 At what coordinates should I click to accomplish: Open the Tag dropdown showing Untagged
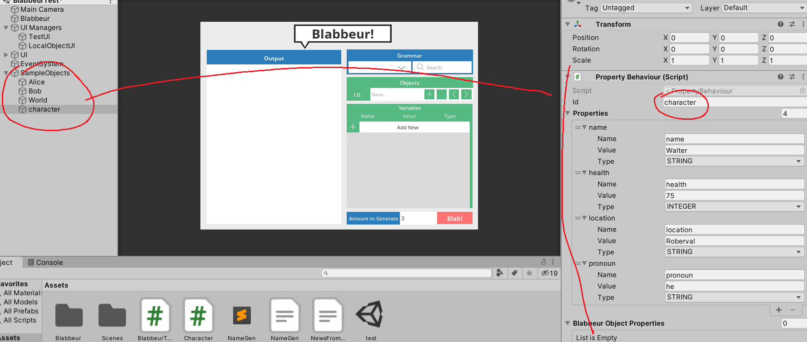tap(646, 8)
